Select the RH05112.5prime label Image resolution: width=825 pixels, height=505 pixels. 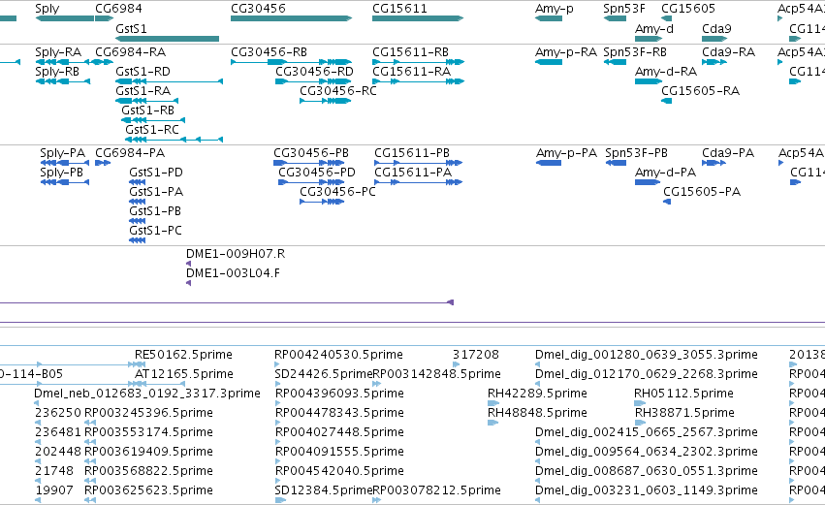click(683, 394)
